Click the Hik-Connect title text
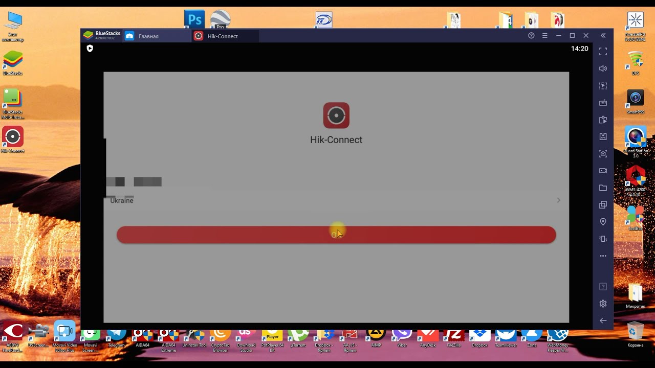The width and height of the screenshot is (655, 368). coord(336,140)
